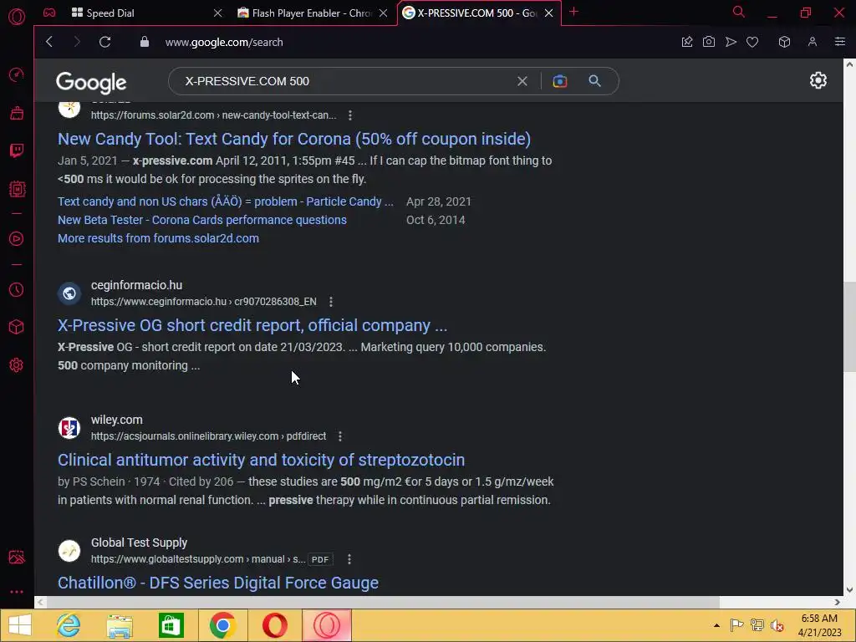Open more options for solar2d result

point(350,115)
